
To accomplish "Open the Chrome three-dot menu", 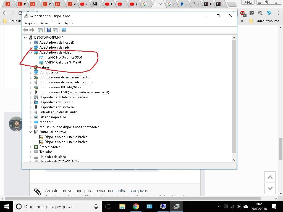I will coord(278,13).
